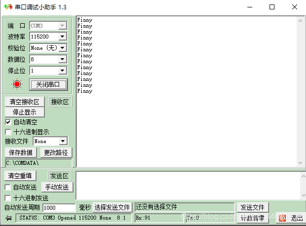The height and width of the screenshot is (226, 306).
Task: Click the receive area scrollbar up arrow
Action: pyautogui.click(x=301, y=21)
